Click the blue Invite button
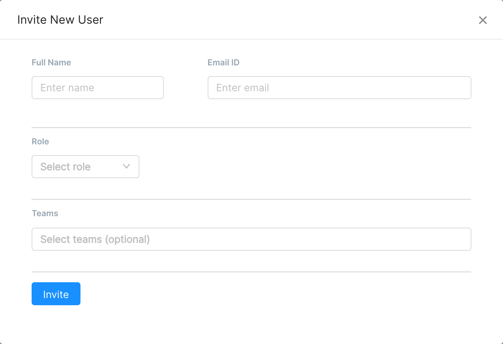The height and width of the screenshot is (344, 503). pyautogui.click(x=56, y=294)
